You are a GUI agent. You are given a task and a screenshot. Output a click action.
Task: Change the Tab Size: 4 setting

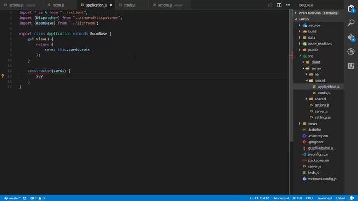coord(281,198)
